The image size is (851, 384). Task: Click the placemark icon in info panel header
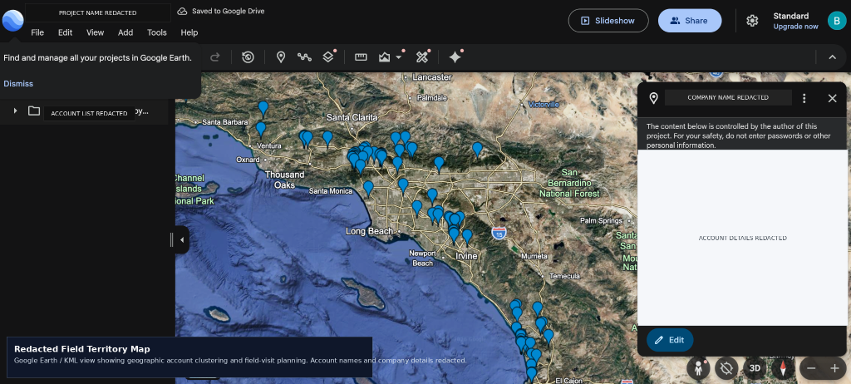click(x=653, y=98)
